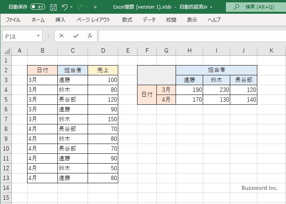286x204 pixels.
Task: Click merged 担当者 header over H2:J2
Action: click(216, 70)
